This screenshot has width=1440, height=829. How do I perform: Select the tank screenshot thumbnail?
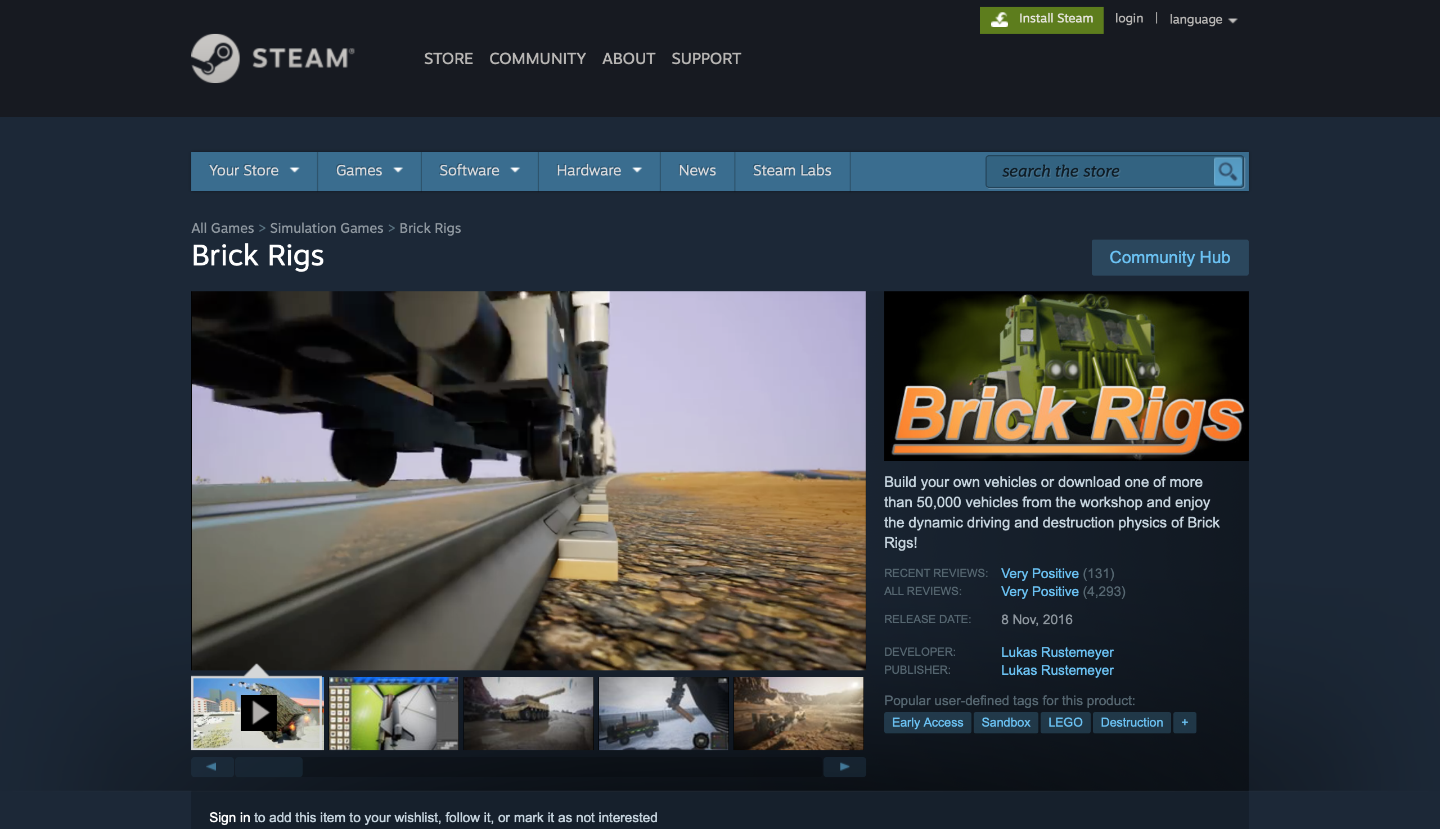tap(528, 713)
